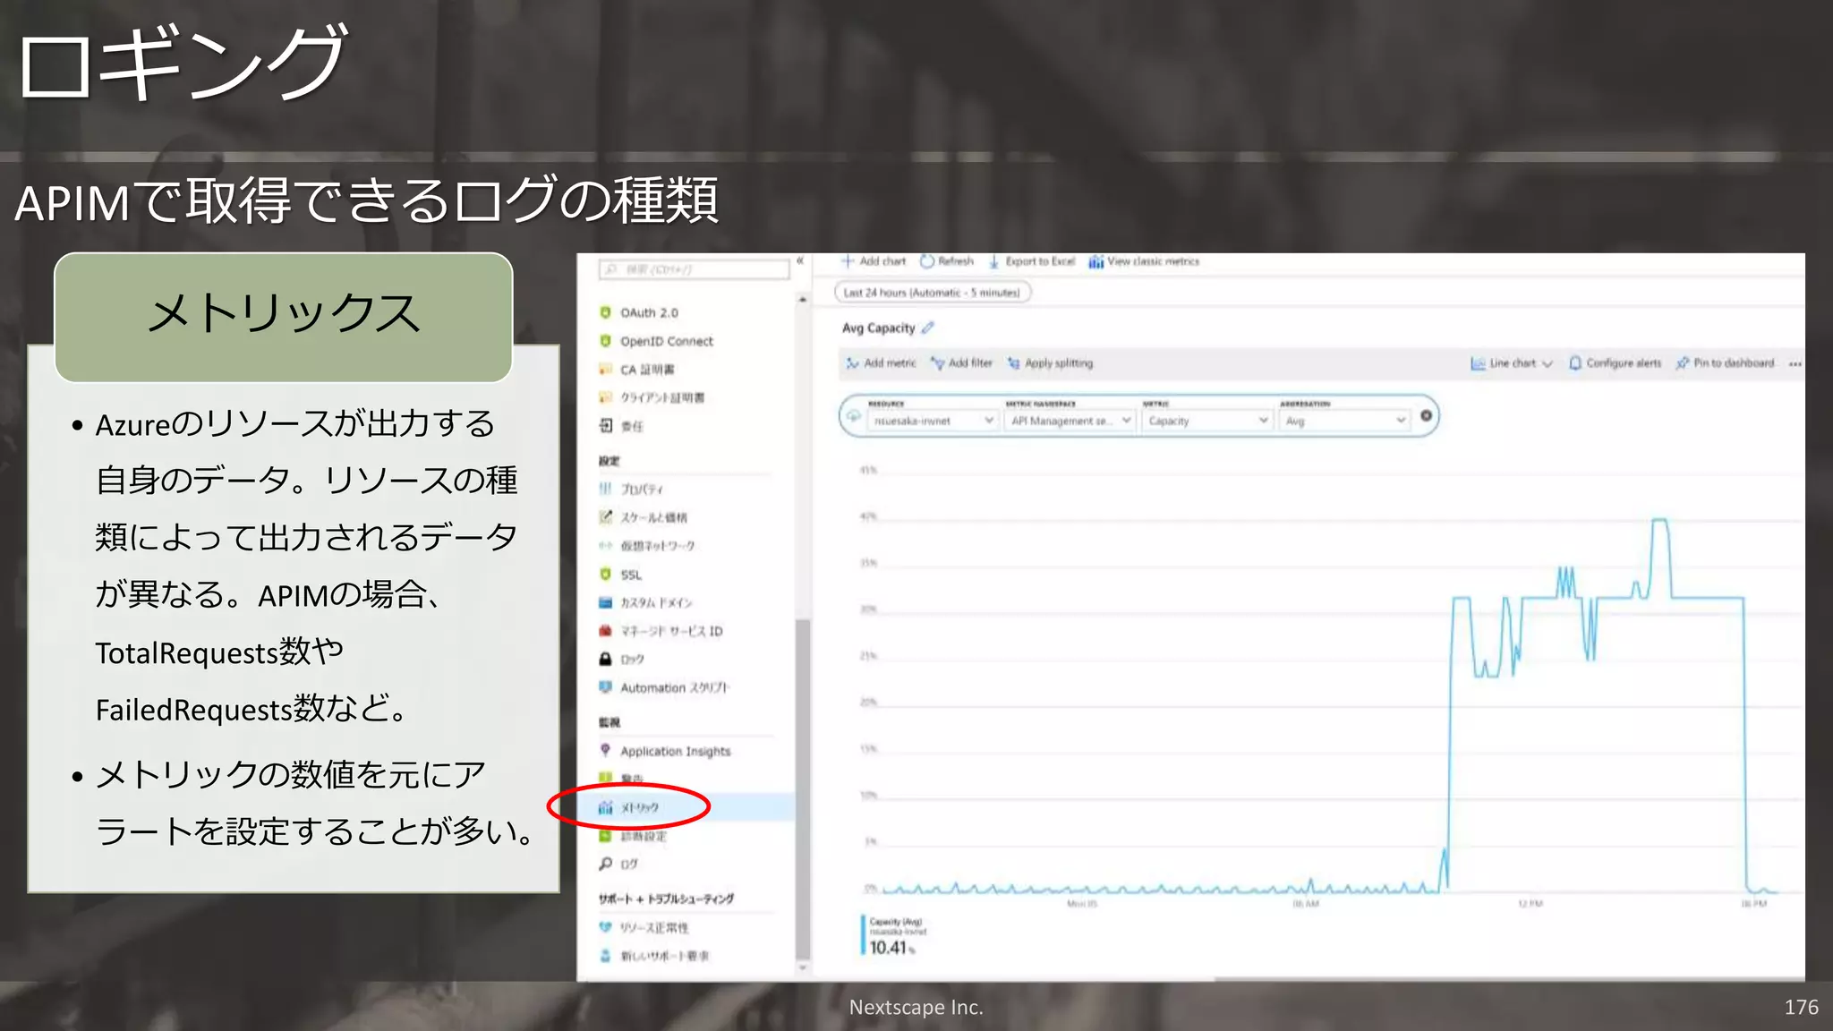The width and height of the screenshot is (1833, 1031).
Task: Open the 委任 delegation icon
Action: click(x=605, y=426)
